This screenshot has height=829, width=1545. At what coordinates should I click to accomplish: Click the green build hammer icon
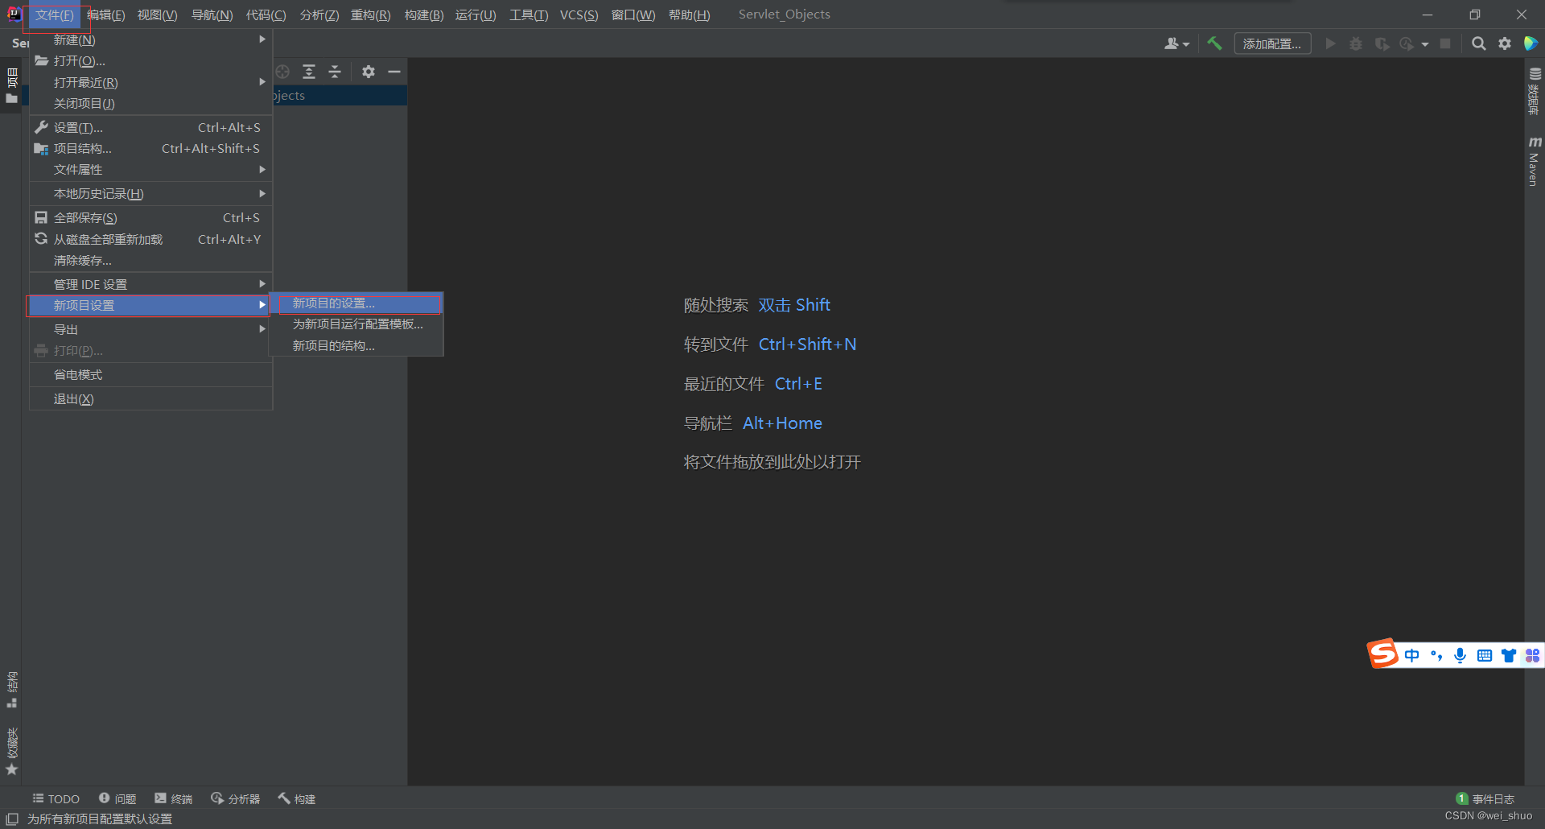click(x=1214, y=43)
